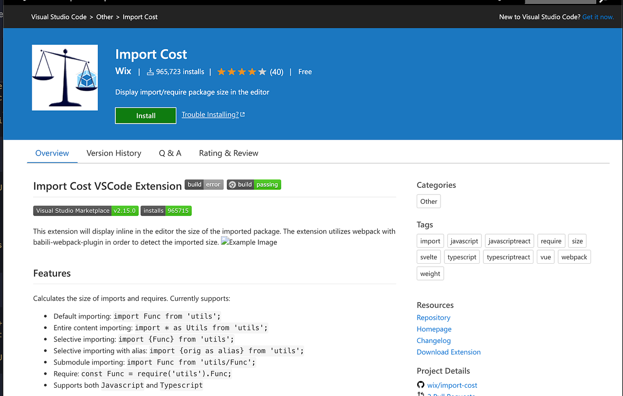Select the webpack tag
Screen dimensions: 623x396
(574, 257)
